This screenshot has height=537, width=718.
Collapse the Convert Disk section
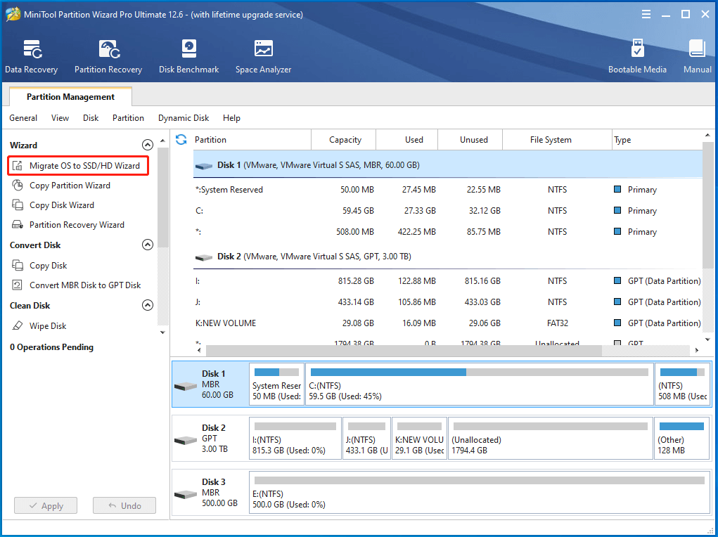(148, 245)
